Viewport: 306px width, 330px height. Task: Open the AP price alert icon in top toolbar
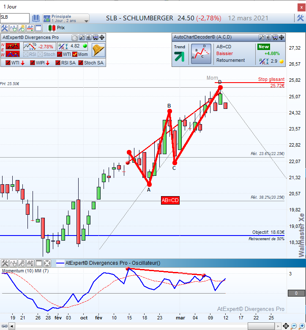[x=30, y=28]
